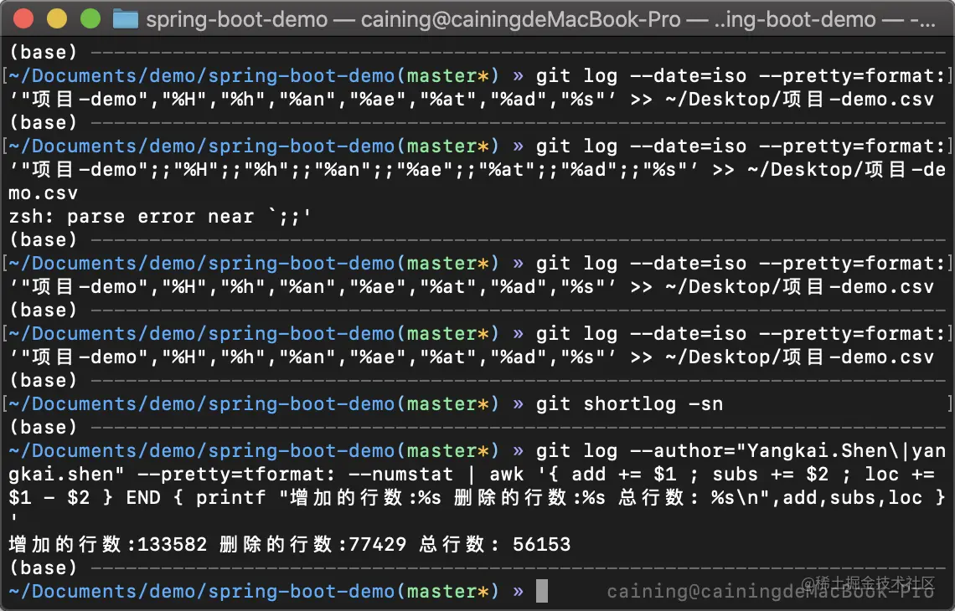The image size is (955, 611).
Task: Click the 'git shortlog -sn' command
Action: (x=629, y=404)
